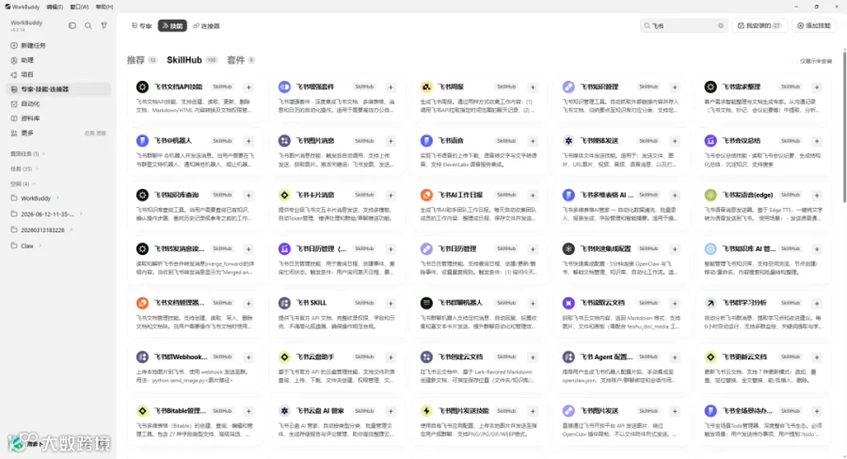Screen dimensions: 847x459
Task: Open 我安装的 installed skills list
Action: (759, 25)
